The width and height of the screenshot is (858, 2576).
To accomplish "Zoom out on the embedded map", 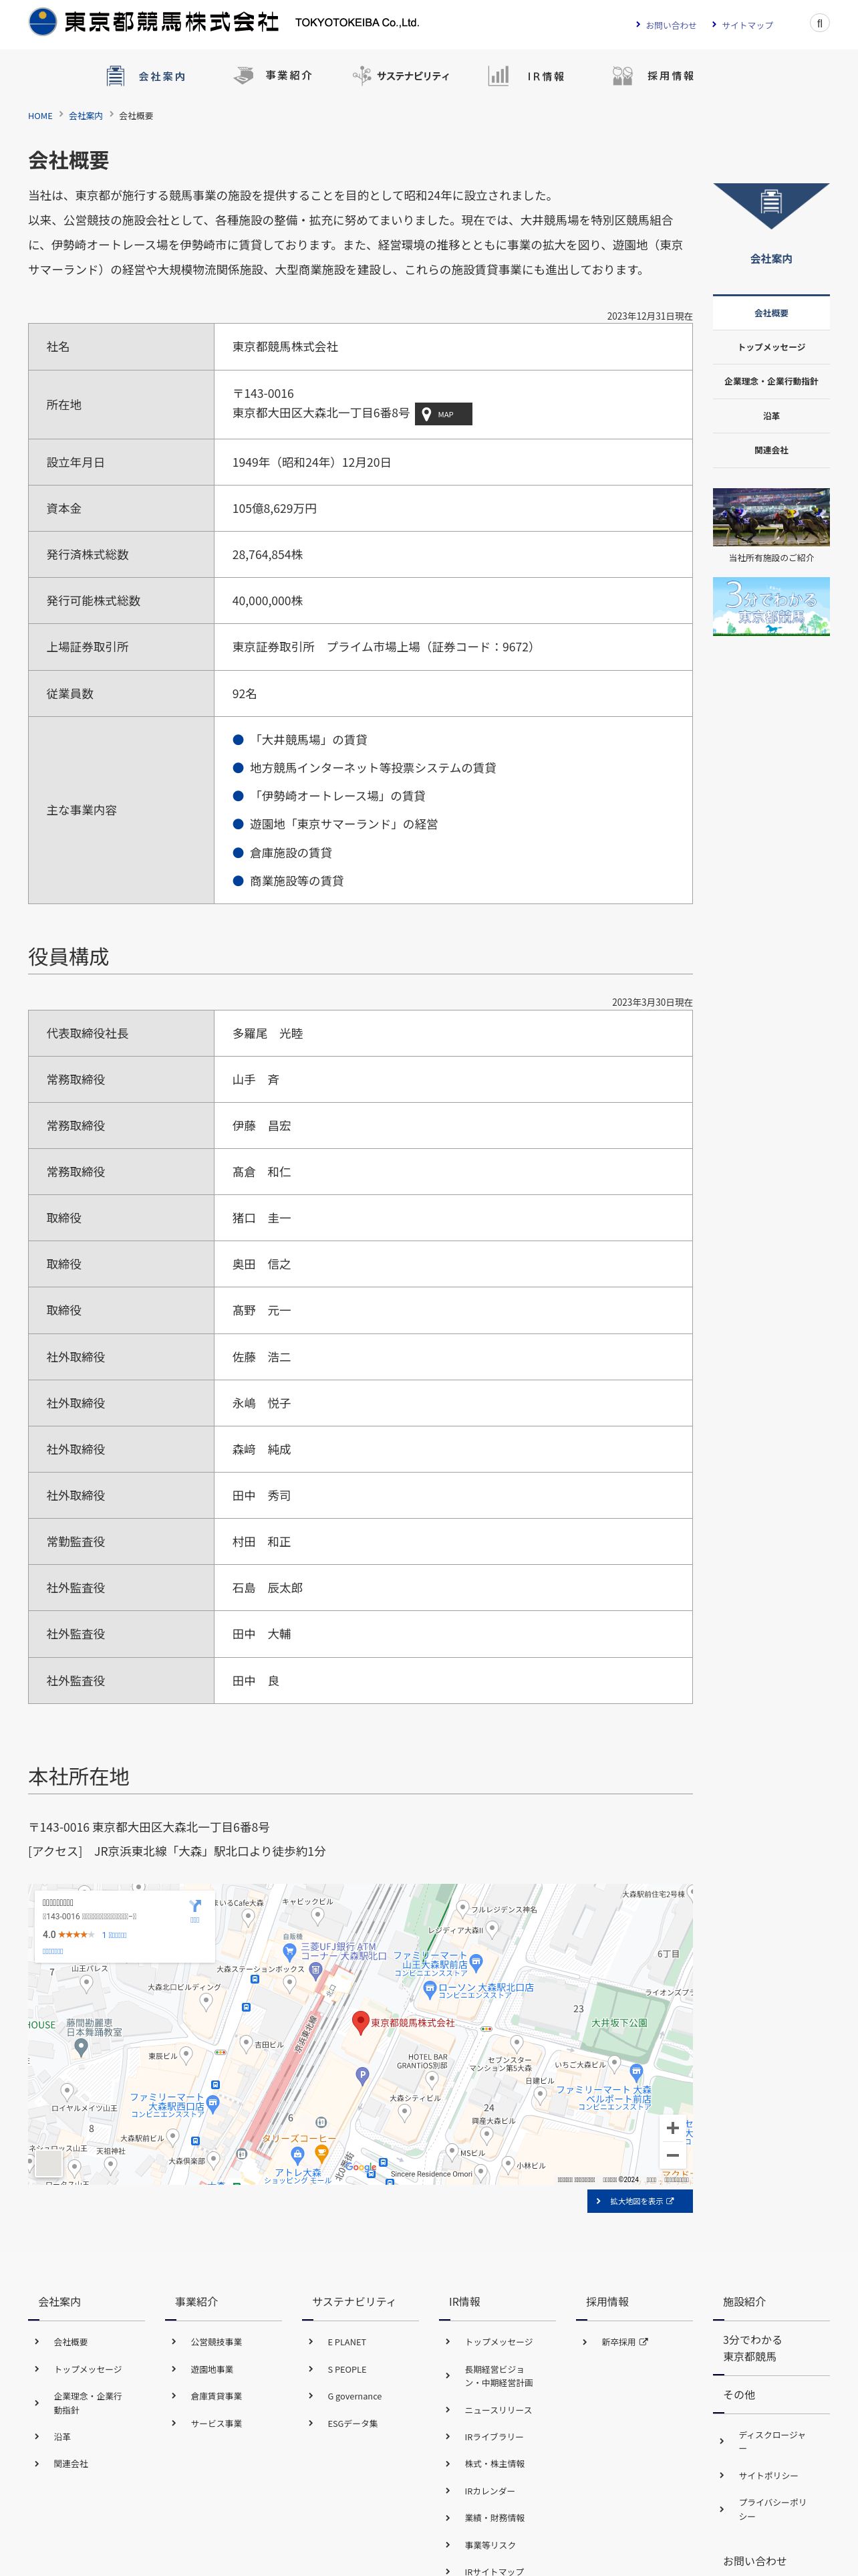I will click(672, 2156).
